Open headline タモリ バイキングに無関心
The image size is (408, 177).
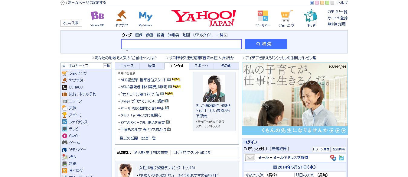click(141, 115)
